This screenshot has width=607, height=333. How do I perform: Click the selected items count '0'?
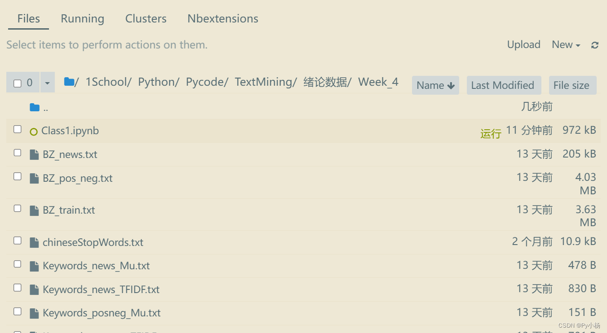tap(30, 83)
